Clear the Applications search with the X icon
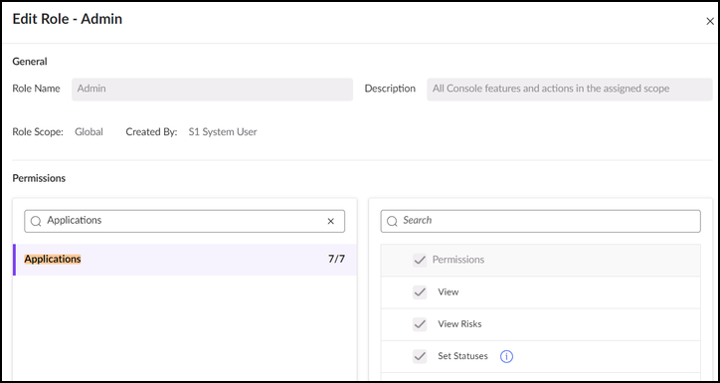 [x=330, y=222]
